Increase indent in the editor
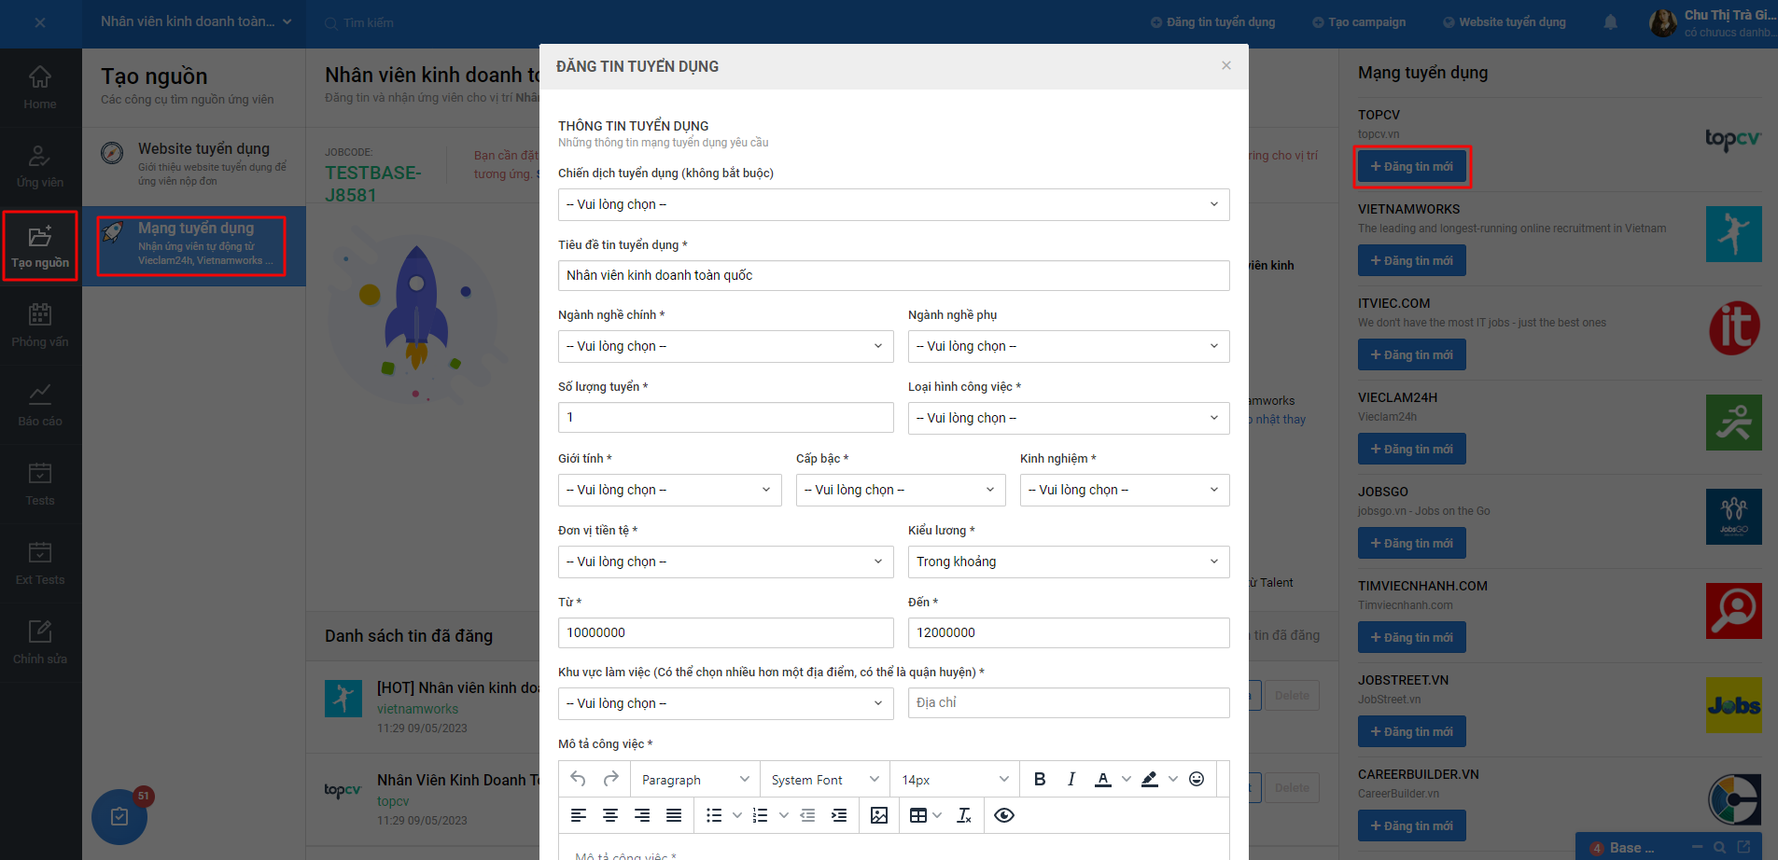1778x860 pixels. pyautogui.click(x=839, y=815)
